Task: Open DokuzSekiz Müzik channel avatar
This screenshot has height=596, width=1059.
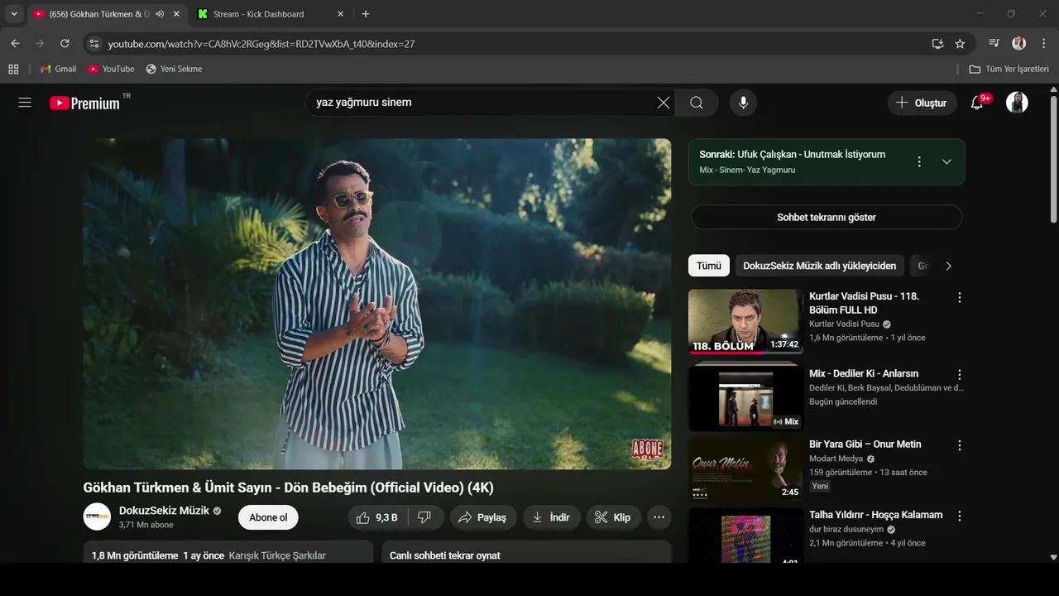Action: (97, 517)
